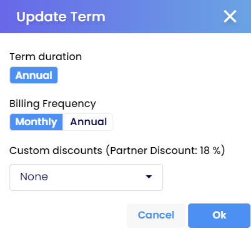Pick the unselected Annual billing option
Viewport: 251px width, 236px height.
88,122
